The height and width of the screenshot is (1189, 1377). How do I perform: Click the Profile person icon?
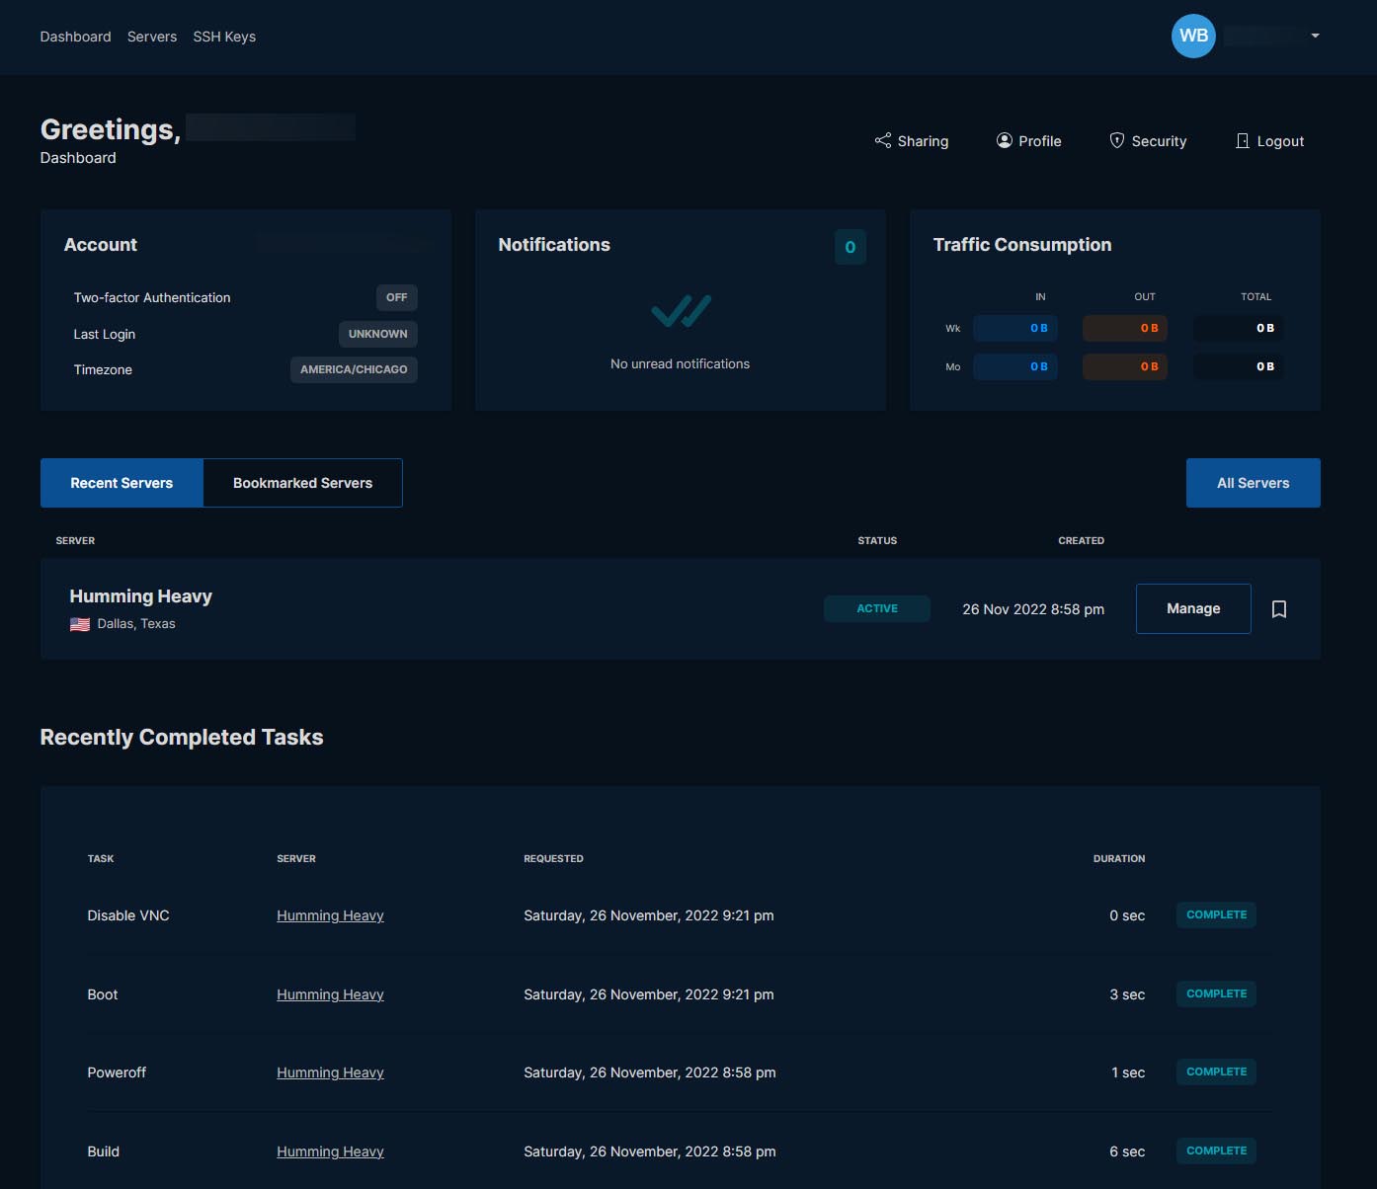click(1004, 140)
